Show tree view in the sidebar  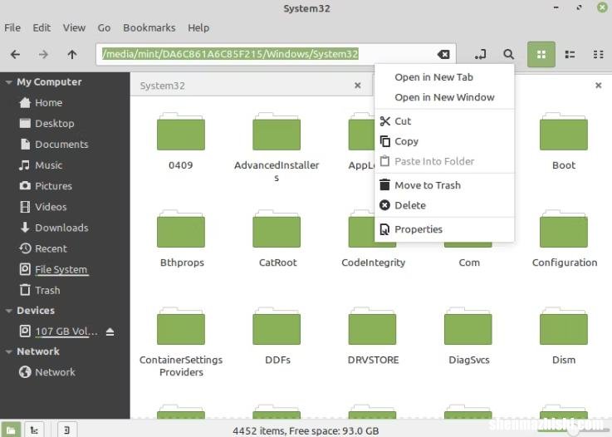pos(34,430)
